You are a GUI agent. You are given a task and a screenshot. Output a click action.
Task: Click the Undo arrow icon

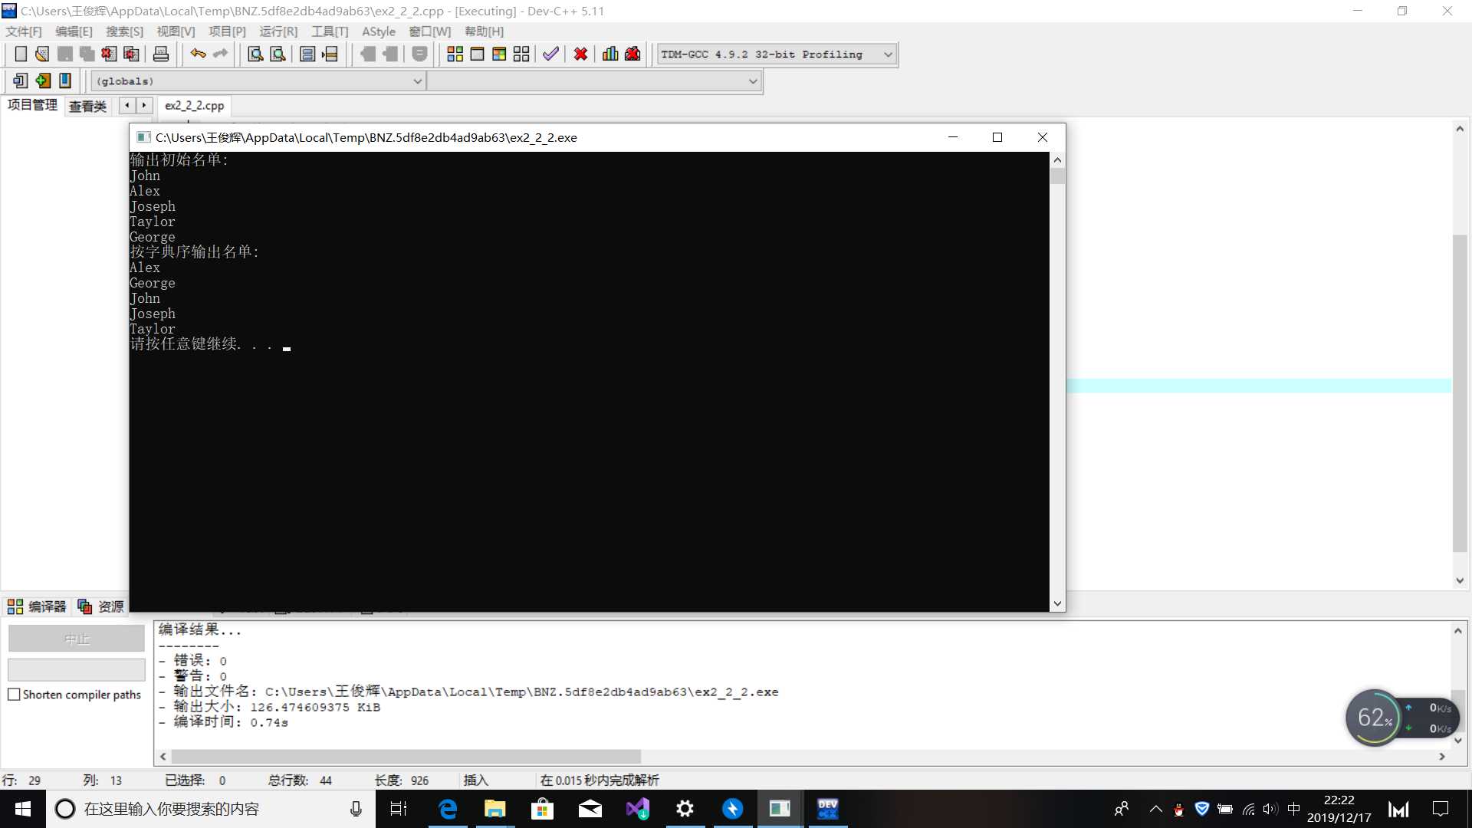(198, 54)
